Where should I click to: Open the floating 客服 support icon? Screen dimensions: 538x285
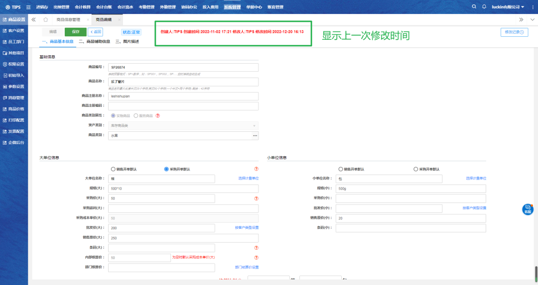tap(528, 209)
